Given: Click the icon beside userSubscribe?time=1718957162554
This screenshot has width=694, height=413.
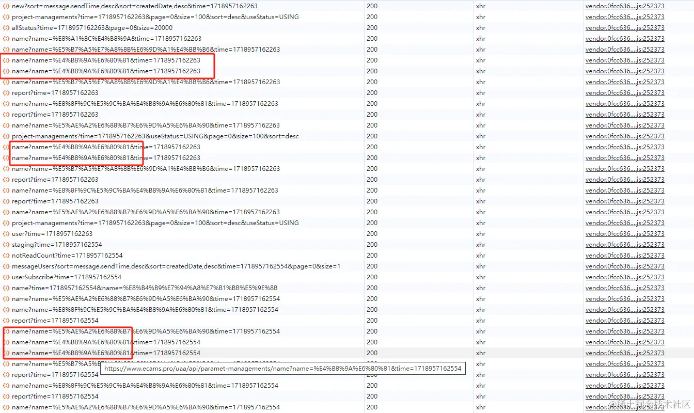Looking at the screenshot, I should pyautogui.click(x=6, y=277).
